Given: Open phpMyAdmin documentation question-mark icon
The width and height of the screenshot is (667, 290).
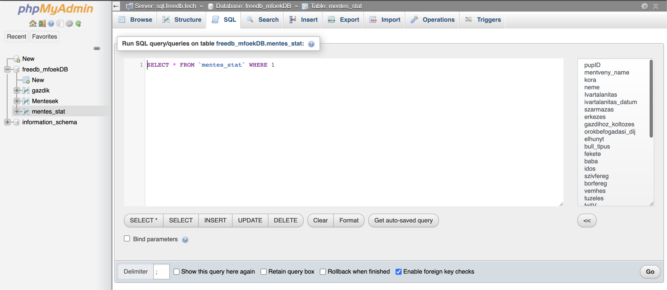Looking at the screenshot, I should coord(51,23).
